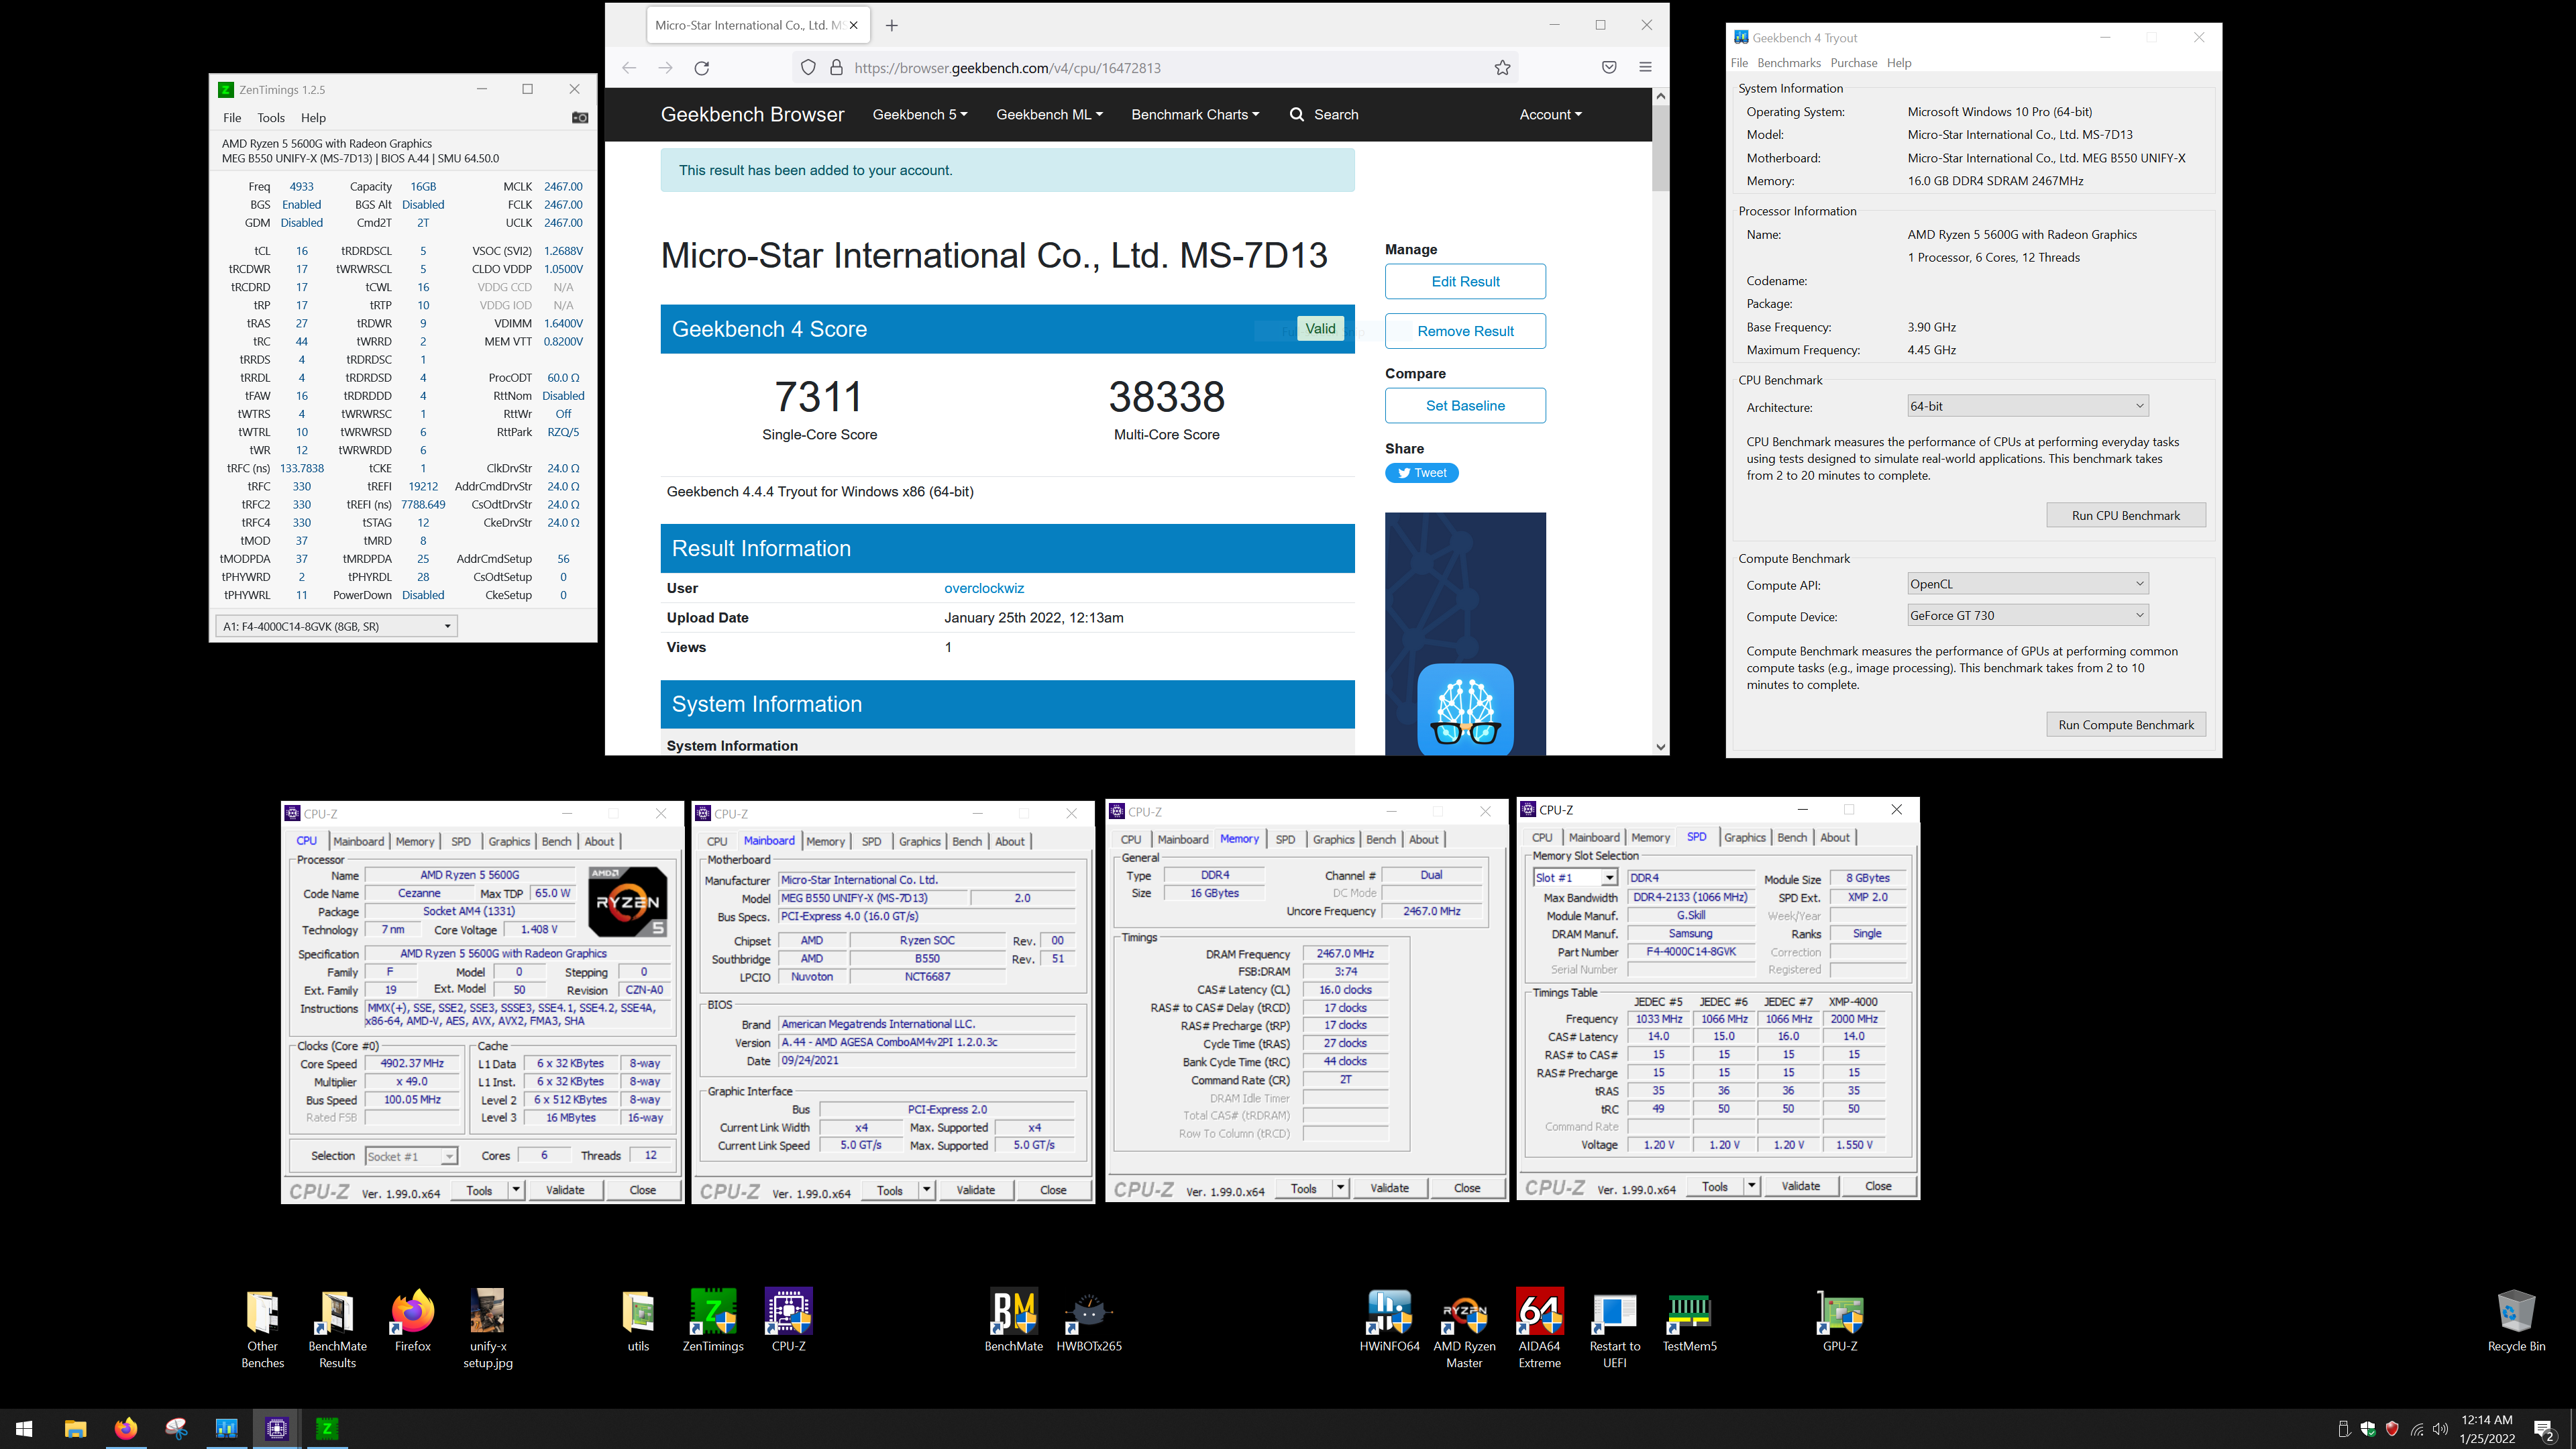Launch AMD Ryzen Master desktop shortcut
This screenshot has height=1449, width=2576.
pos(1464,1328)
